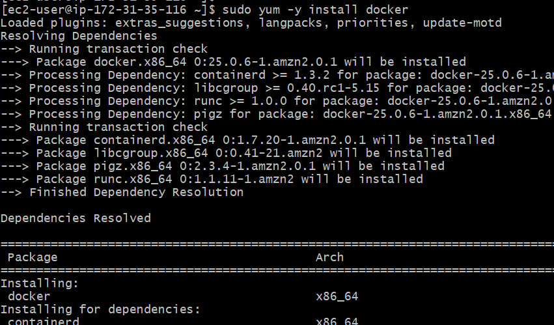
Task: Click the 'Package' column header
Action: click(x=33, y=257)
